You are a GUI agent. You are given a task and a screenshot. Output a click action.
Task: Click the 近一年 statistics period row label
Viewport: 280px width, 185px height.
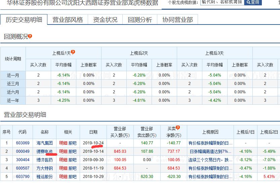13,100
